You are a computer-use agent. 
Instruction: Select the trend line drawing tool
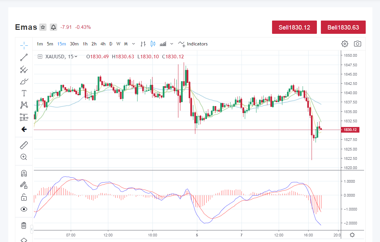(24, 57)
